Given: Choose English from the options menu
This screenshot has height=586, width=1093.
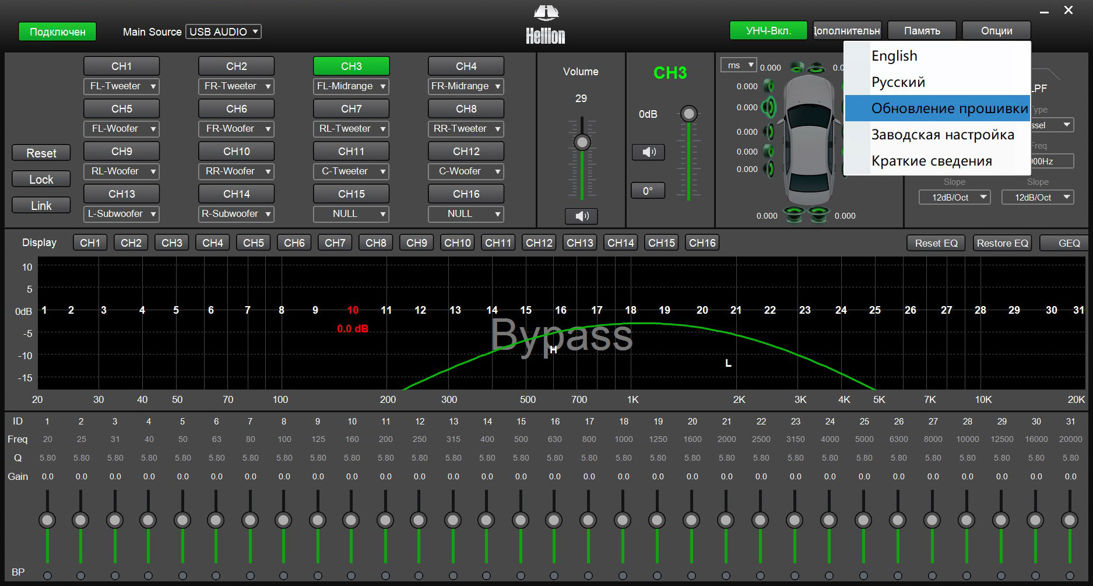Looking at the screenshot, I should click(x=894, y=56).
